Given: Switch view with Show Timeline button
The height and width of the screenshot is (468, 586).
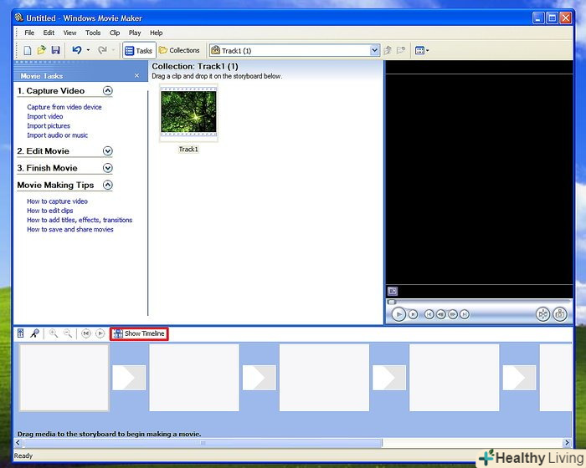Looking at the screenshot, I should coord(139,333).
